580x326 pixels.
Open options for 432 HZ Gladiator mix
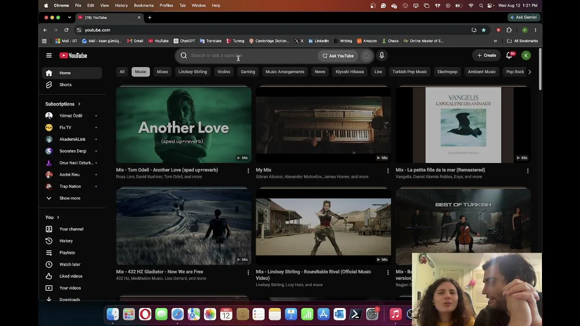click(248, 273)
